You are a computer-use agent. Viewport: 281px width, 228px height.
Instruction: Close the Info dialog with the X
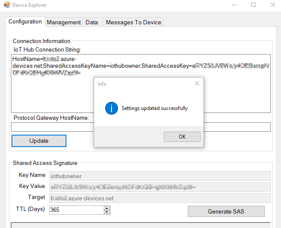[197, 84]
